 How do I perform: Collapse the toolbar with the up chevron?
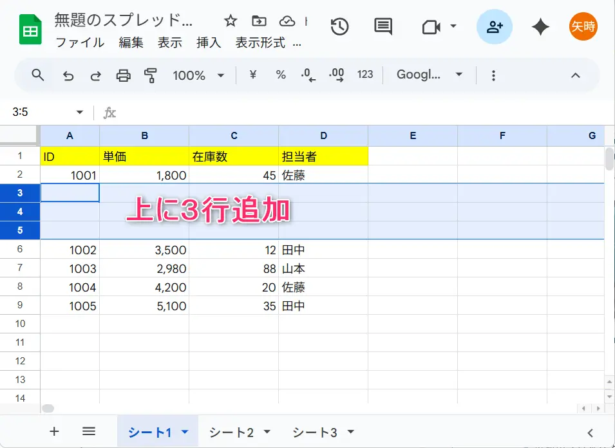tap(576, 75)
